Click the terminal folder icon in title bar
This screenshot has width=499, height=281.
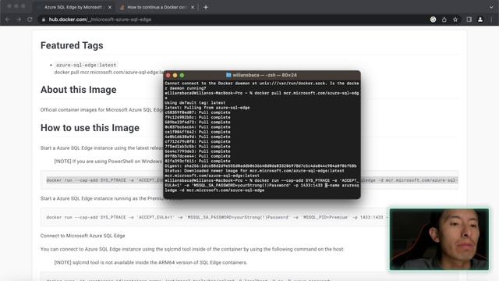click(228, 75)
